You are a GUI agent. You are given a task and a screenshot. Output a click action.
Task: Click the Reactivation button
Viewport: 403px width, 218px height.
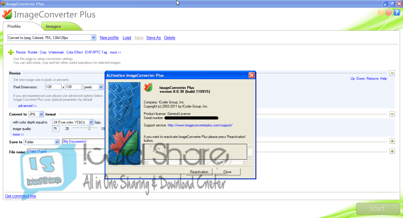click(199, 172)
